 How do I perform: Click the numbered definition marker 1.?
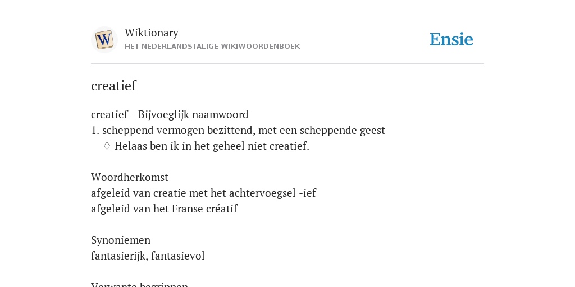click(95, 130)
